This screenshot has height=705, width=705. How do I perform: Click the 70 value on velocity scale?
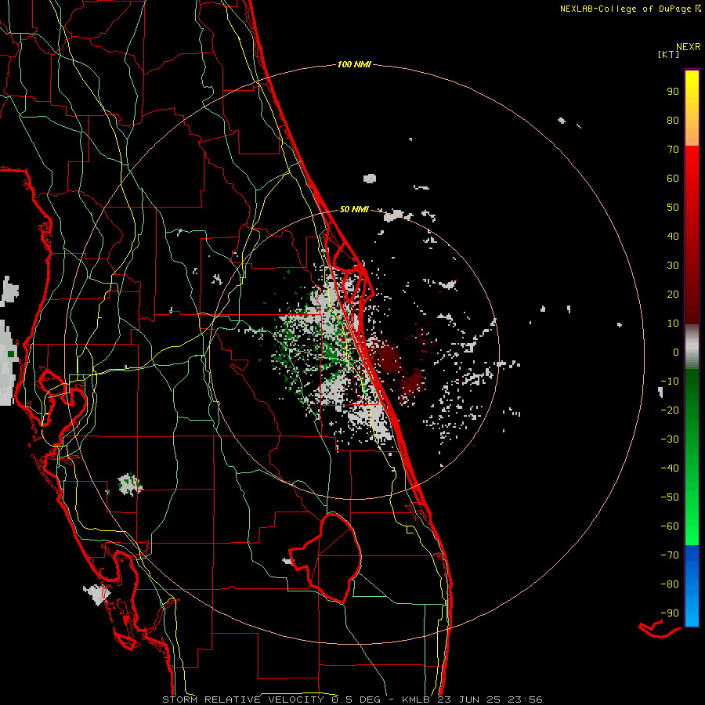click(673, 150)
